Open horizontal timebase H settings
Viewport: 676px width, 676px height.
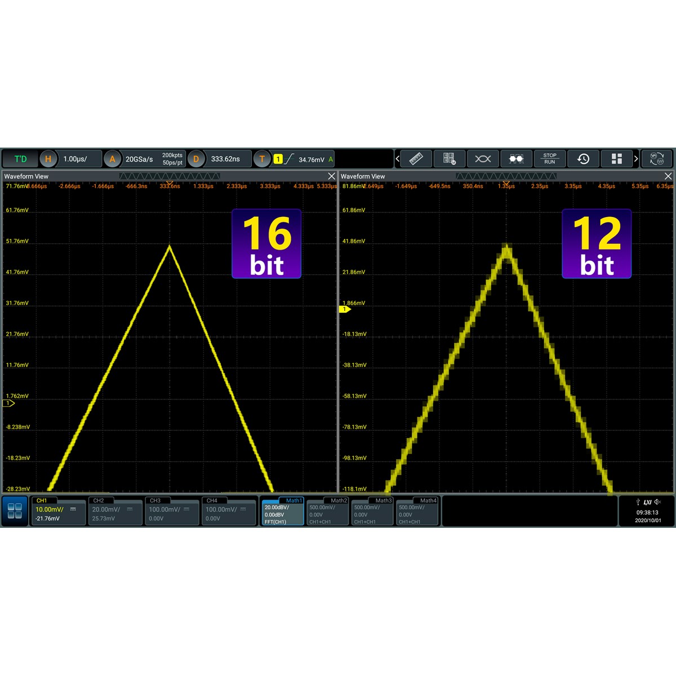pos(48,159)
